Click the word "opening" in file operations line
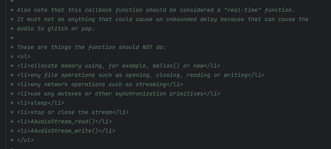 tap(137, 75)
